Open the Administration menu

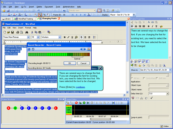pos(69,7)
